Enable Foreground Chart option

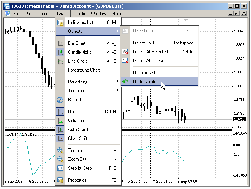point(88,70)
